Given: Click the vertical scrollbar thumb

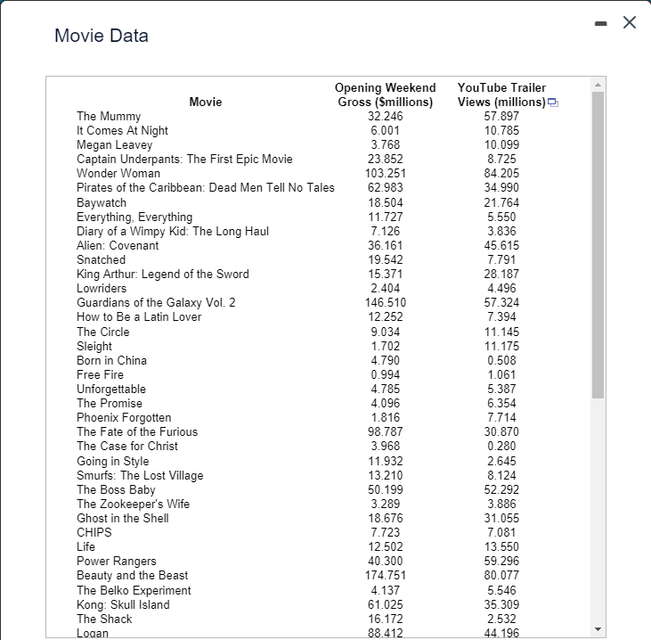Looking at the screenshot, I should 598,245.
